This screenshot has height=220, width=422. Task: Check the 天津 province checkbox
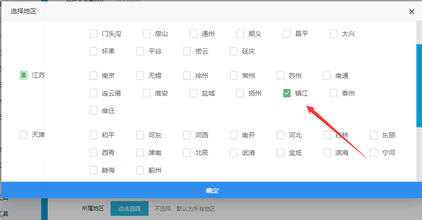coord(23,135)
